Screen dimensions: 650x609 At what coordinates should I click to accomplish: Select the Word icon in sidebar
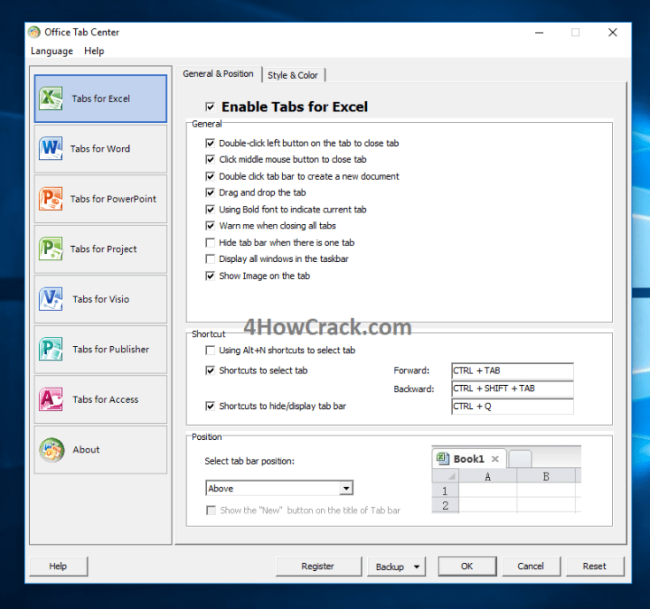(x=51, y=148)
